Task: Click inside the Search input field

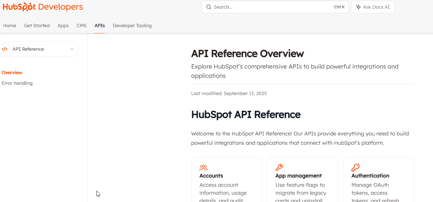Action: tap(272, 7)
